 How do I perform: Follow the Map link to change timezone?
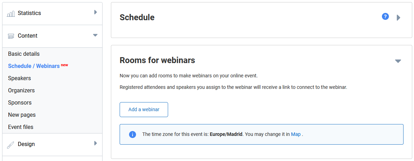pyautogui.click(x=296, y=134)
